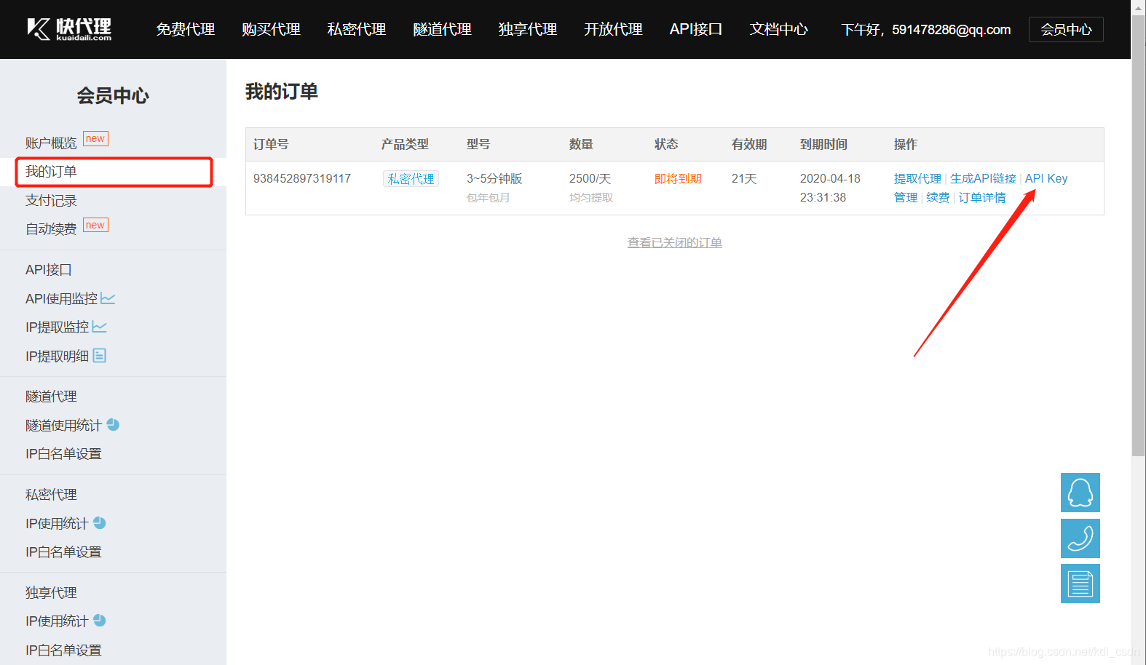The height and width of the screenshot is (665, 1146).
Task: Open 隧道代理 section in sidebar
Action: 51,397
